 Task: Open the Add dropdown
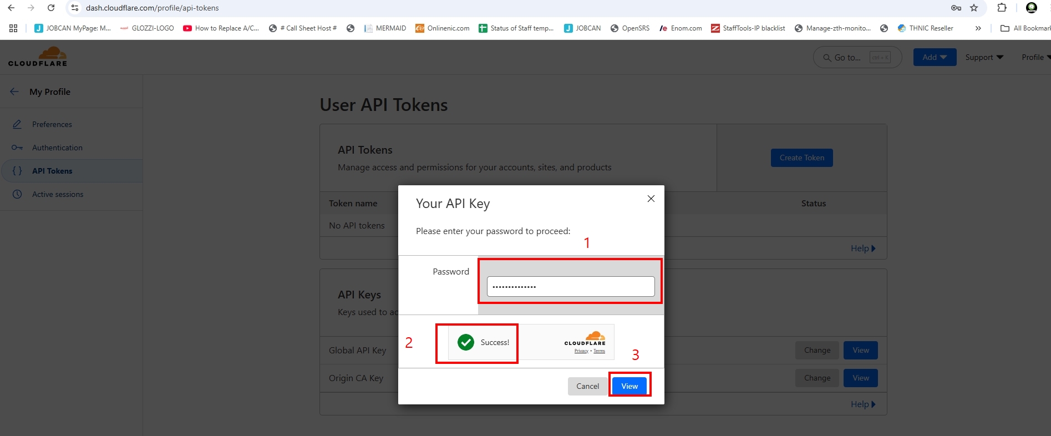[x=935, y=57]
